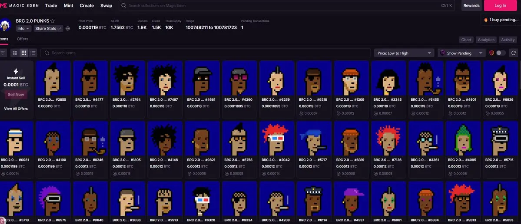521x224 pixels.
Task: Switch to small grid view
Action: pos(24,53)
